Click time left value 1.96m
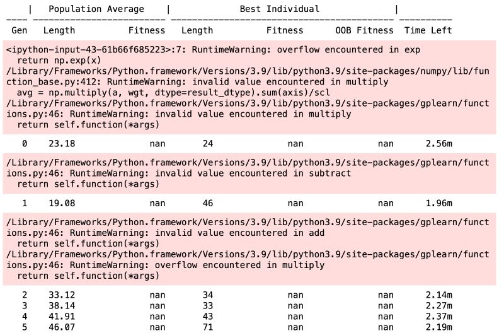The width and height of the screenshot is (504, 333). point(438,203)
